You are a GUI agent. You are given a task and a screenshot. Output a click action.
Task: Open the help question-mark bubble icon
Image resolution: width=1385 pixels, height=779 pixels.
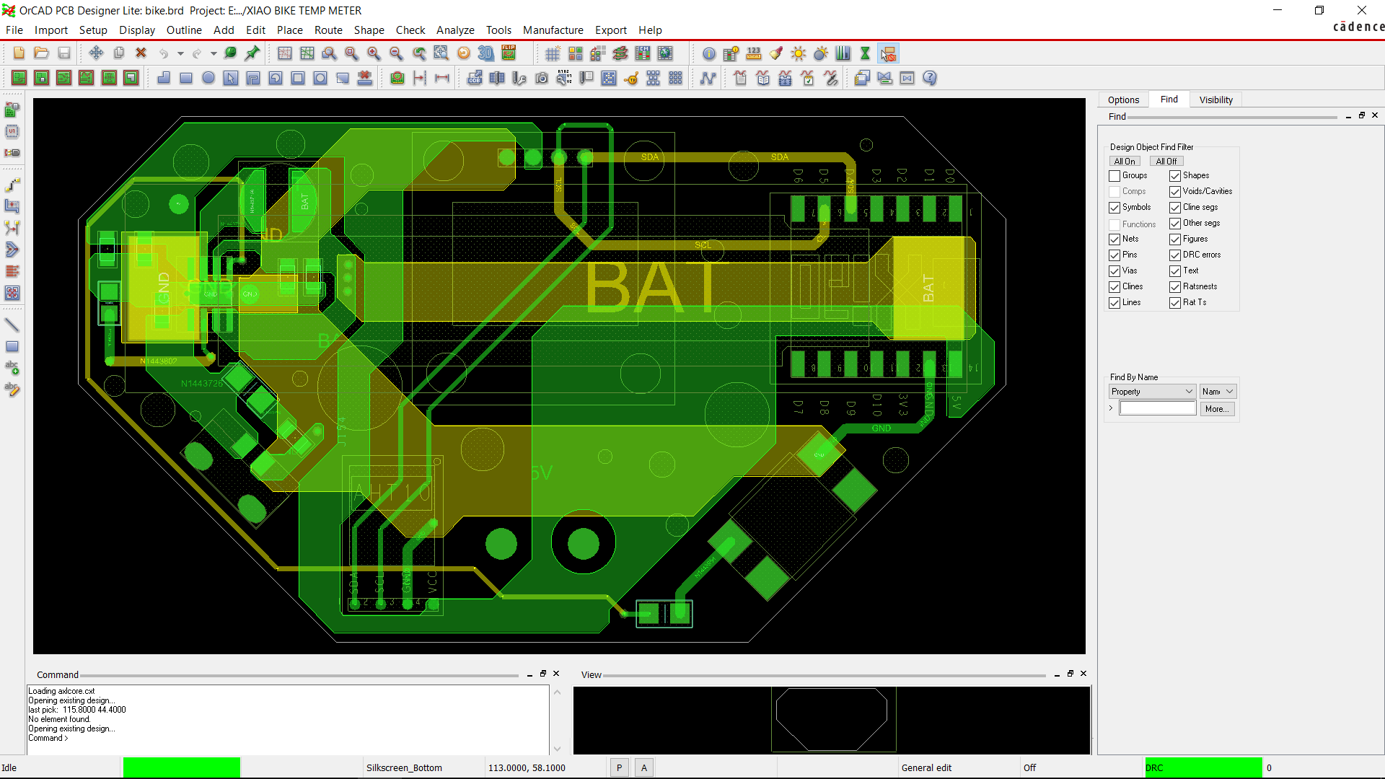pyautogui.click(x=930, y=78)
